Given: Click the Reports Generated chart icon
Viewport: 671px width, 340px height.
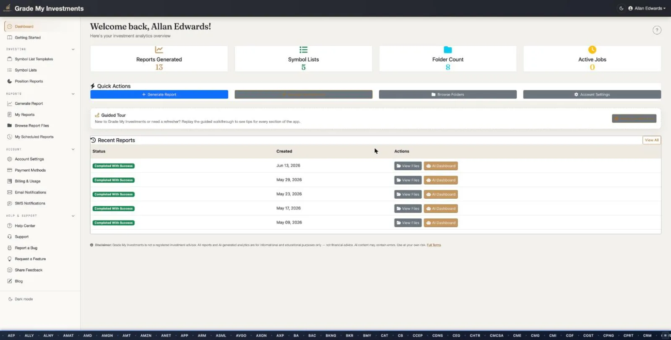Looking at the screenshot, I should [x=159, y=50].
